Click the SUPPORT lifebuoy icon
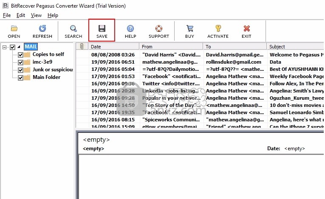The width and height of the screenshot is (325, 199). pyautogui.click(x=159, y=28)
